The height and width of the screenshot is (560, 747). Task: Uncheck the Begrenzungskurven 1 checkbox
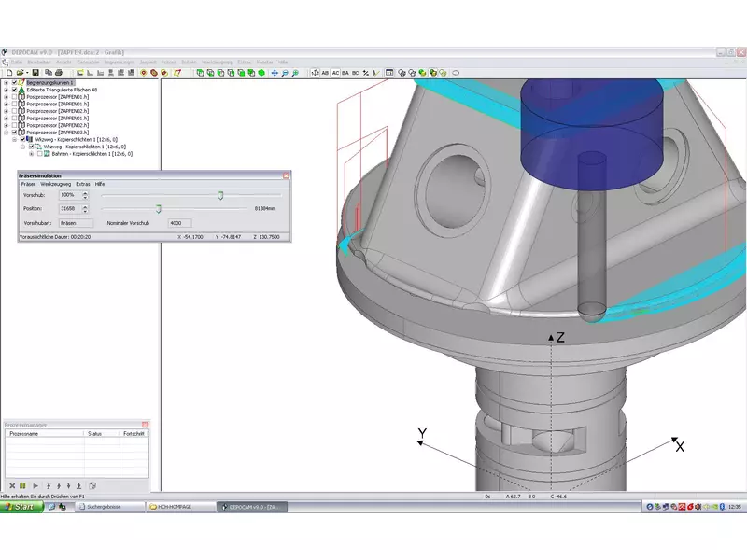pyautogui.click(x=15, y=82)
